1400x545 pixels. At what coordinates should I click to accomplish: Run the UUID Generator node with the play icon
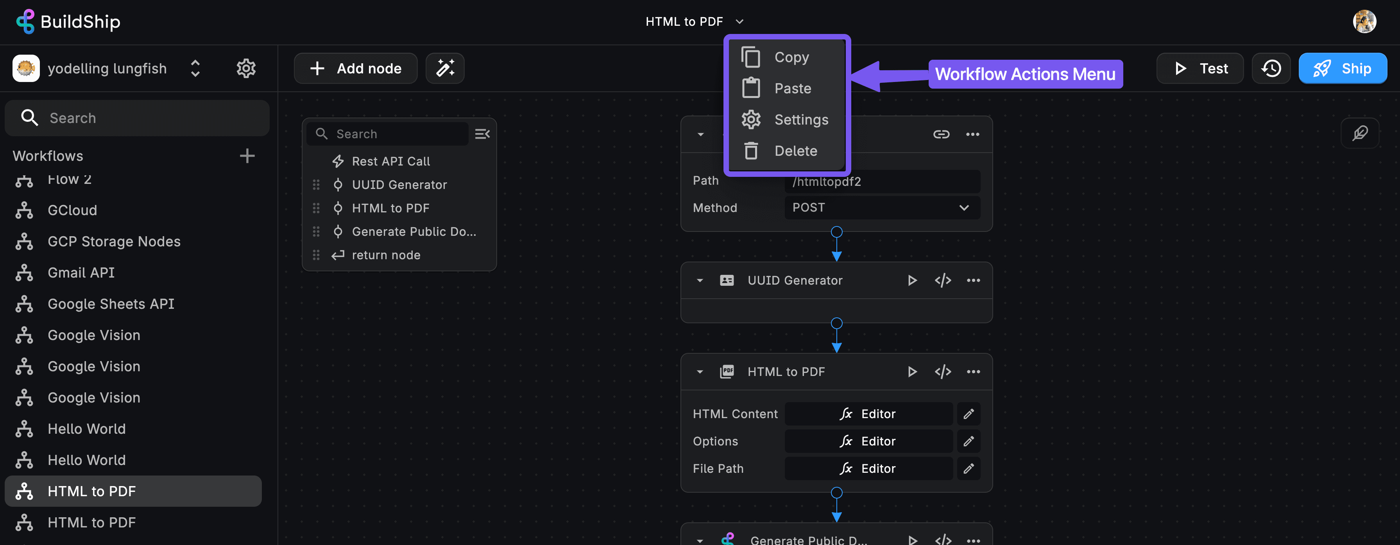click(x=913, y=280)
